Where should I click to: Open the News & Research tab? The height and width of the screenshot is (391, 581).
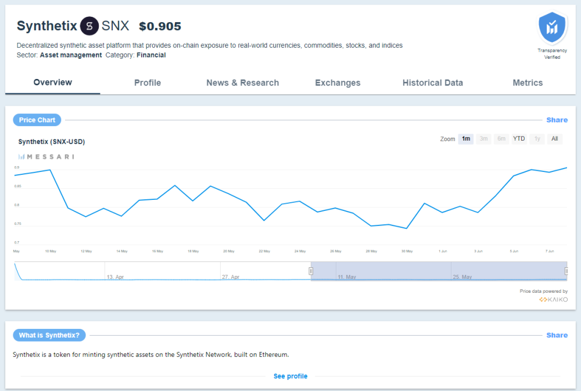243,82
